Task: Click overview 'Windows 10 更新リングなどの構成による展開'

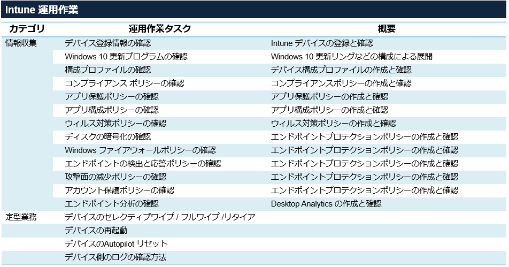Action: tap(352, 57)
